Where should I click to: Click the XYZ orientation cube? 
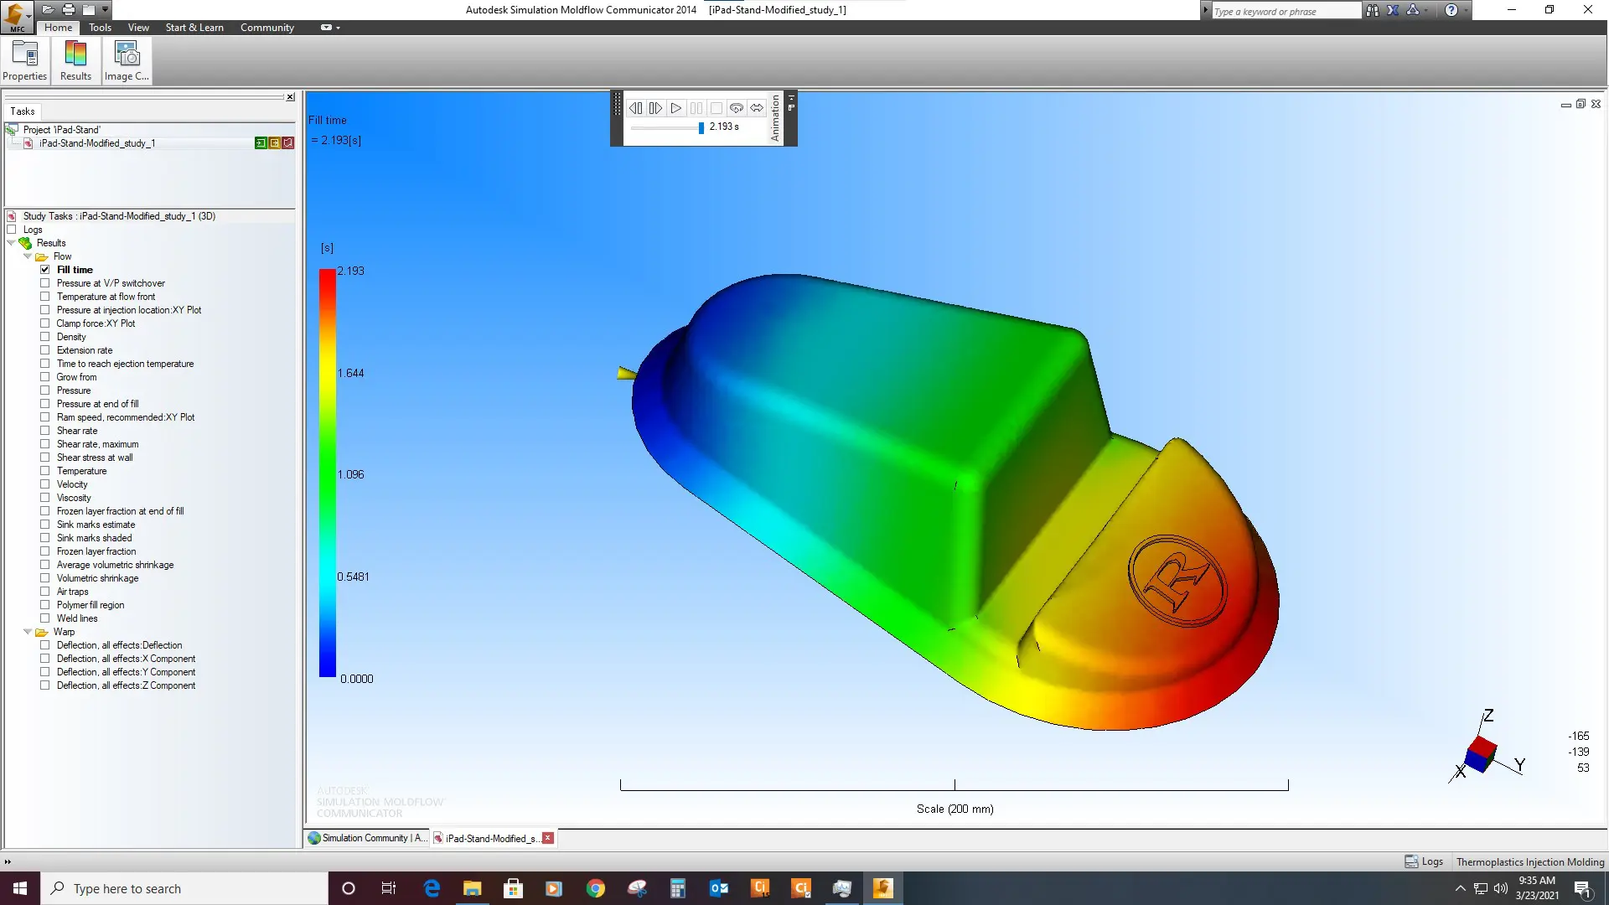[1481, 752]
